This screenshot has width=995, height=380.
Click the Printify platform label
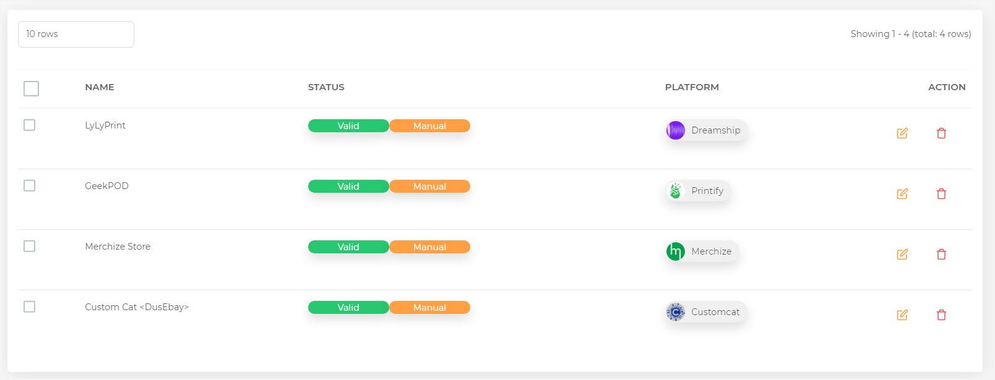click(x=707, y=191)
